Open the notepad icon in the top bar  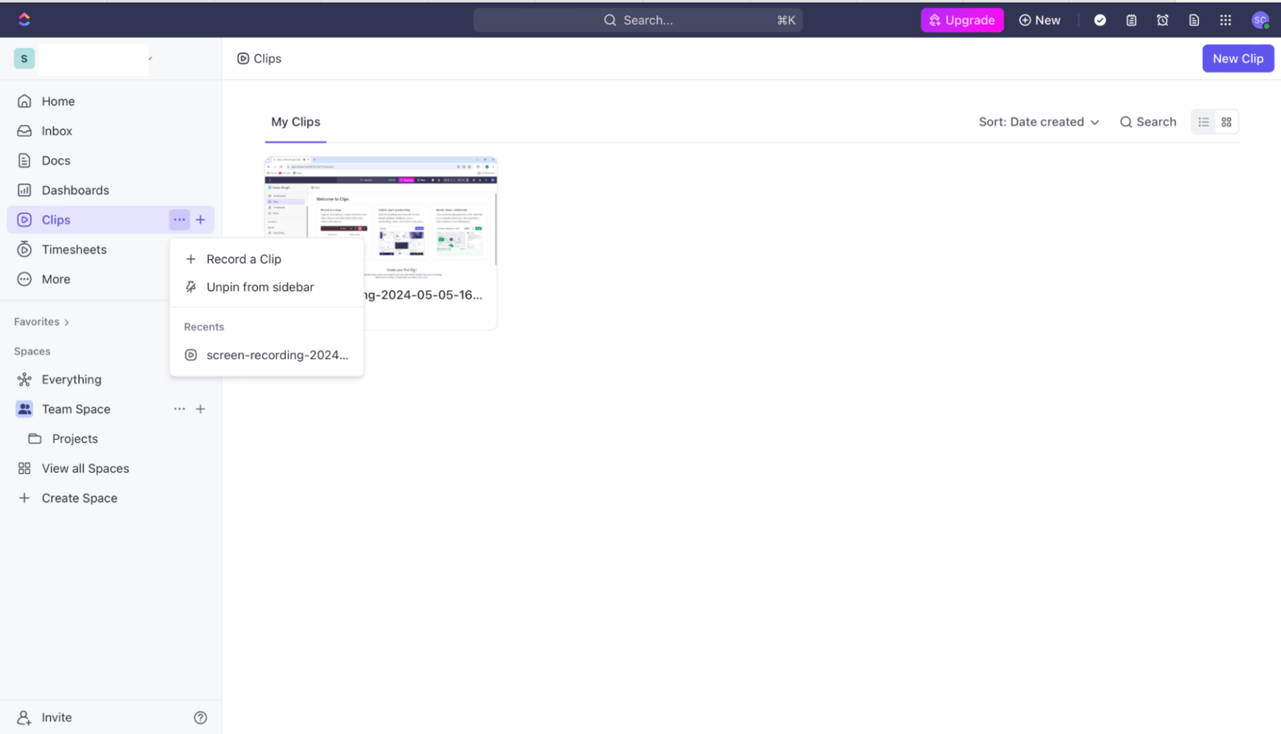click(x=1131, y=20)
